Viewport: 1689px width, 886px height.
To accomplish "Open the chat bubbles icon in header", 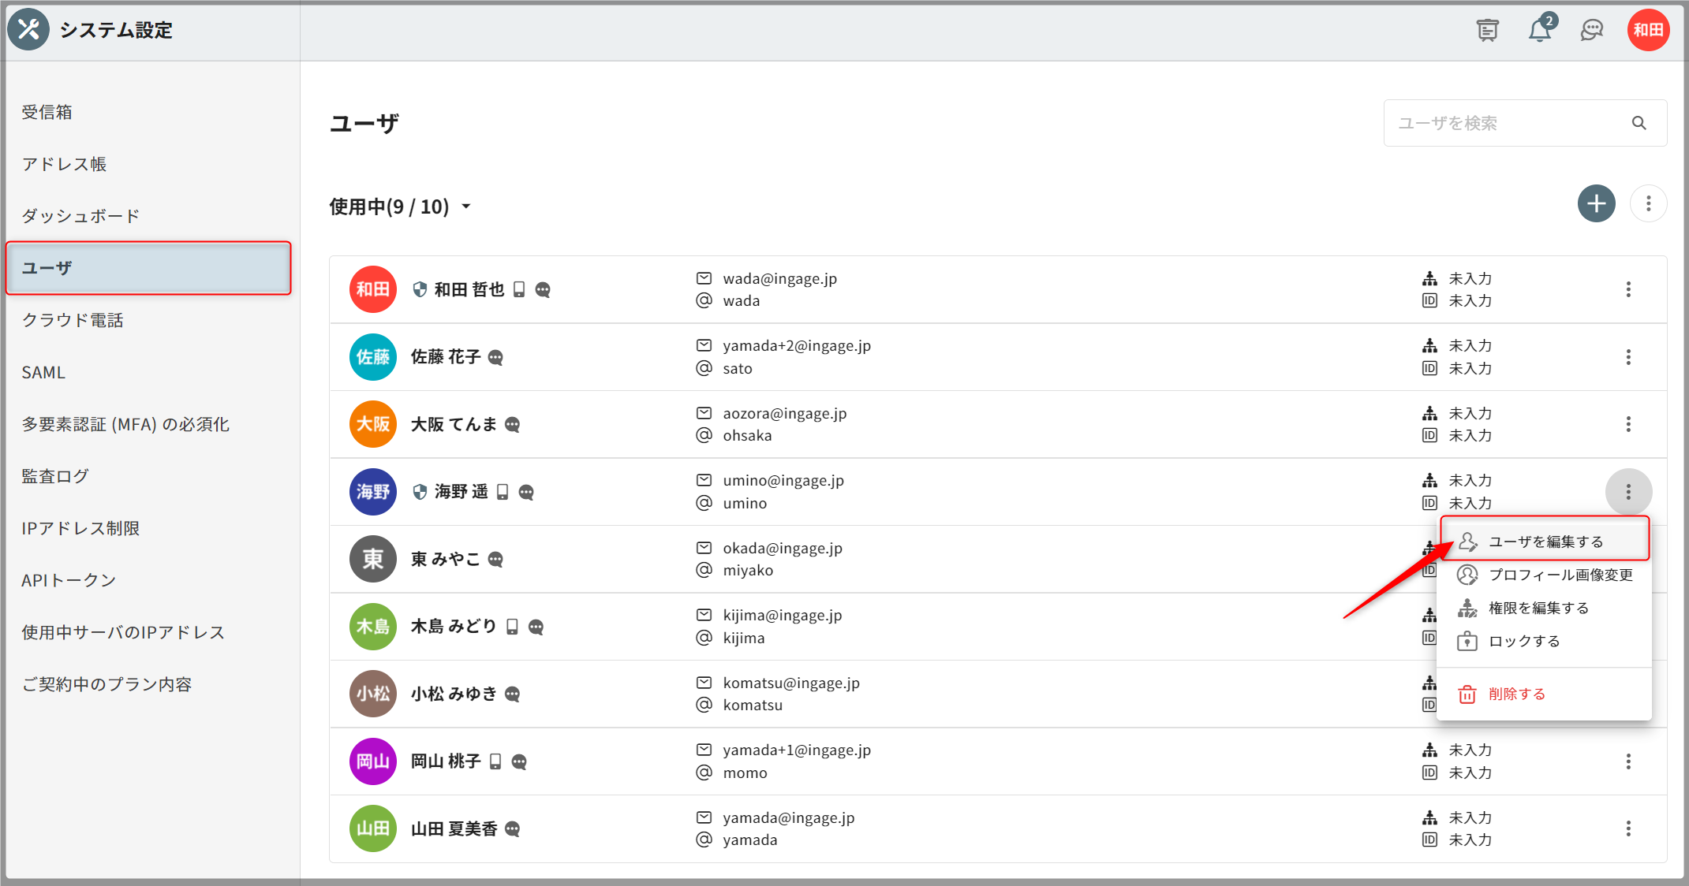I will point(1592,30).
